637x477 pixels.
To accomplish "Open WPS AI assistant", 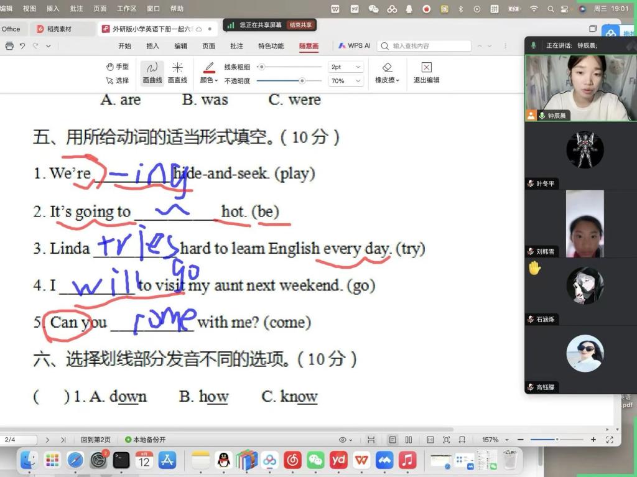I will pos(355,46).
